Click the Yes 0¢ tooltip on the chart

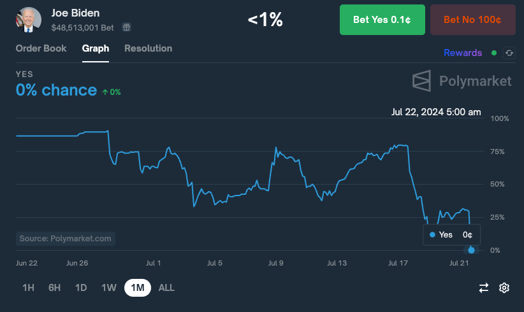[x=452, y=234]
